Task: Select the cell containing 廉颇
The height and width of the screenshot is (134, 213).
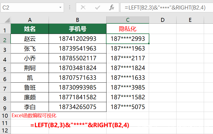Action: point(30,97)
